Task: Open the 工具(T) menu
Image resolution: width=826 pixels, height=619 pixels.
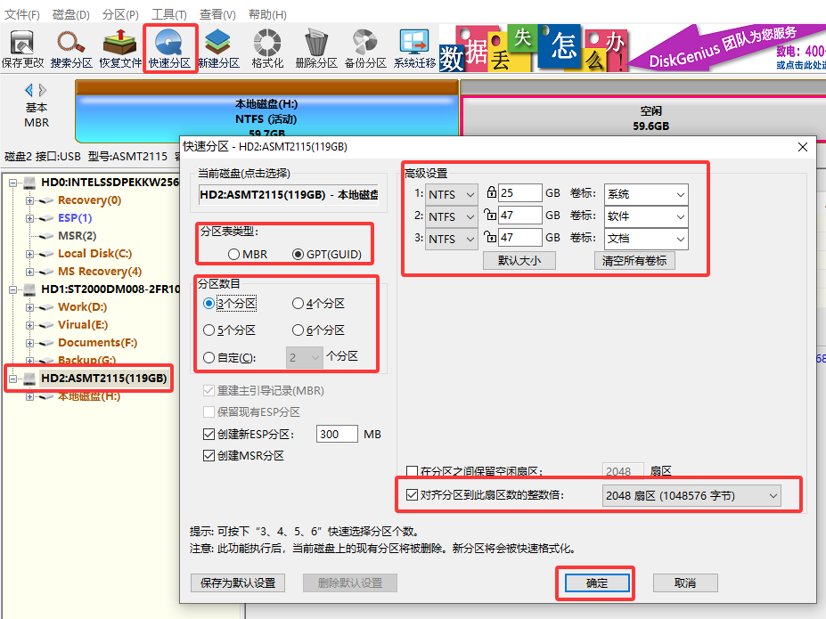Action: coord(168,14)
